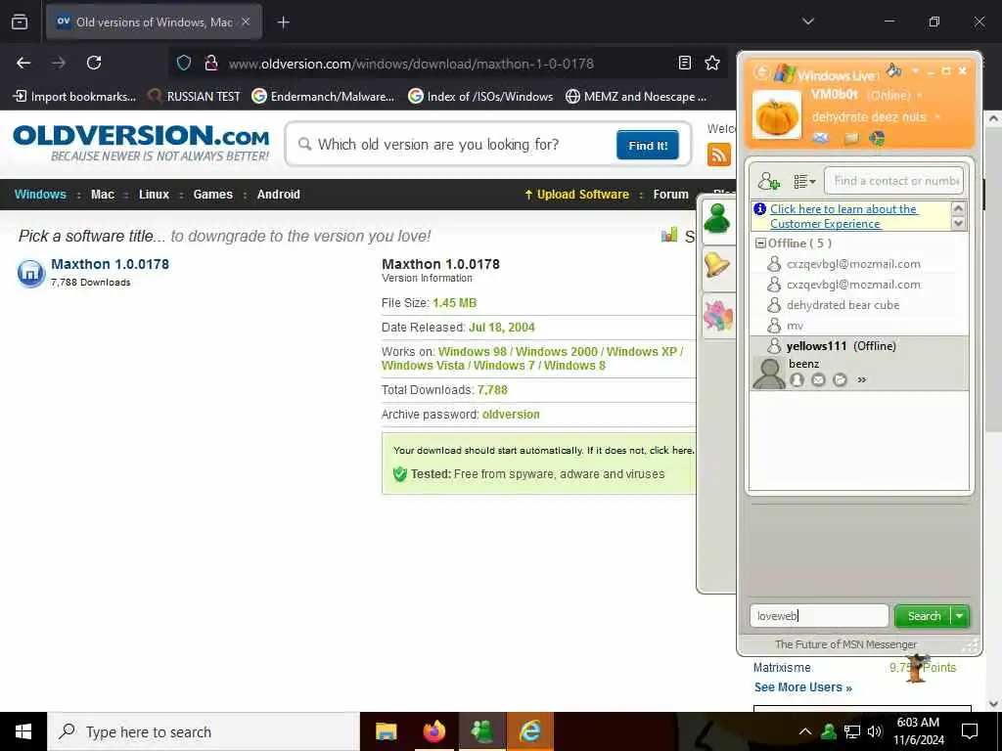The width and height of the screenshot is (1002, 751).
Task: Click the Add a contact icon in Messenger
Action: [769, 182]
